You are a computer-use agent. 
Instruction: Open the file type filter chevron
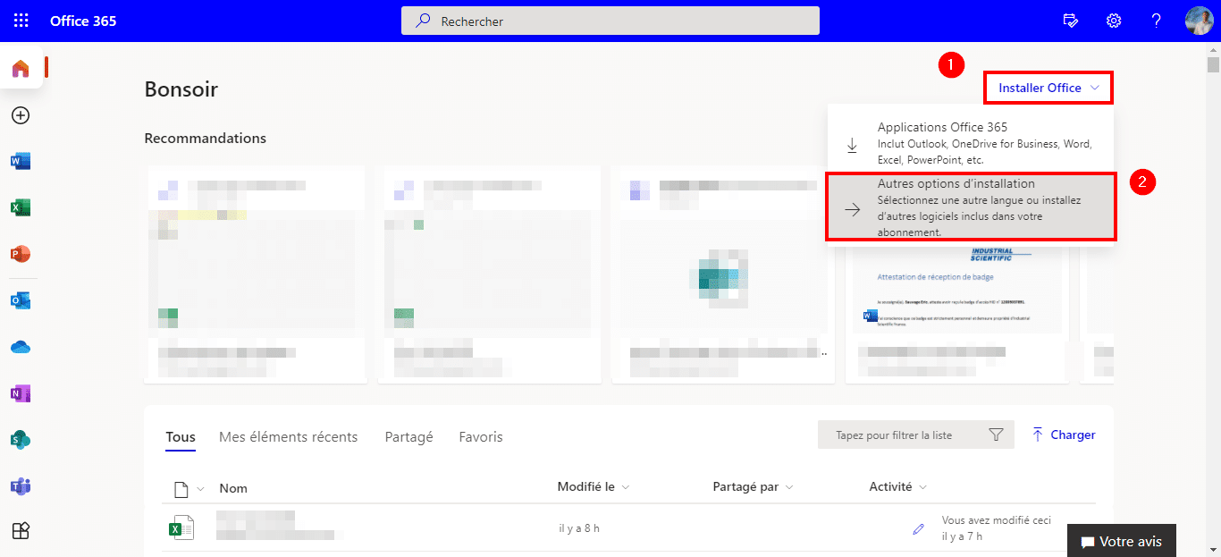[201, 486]
